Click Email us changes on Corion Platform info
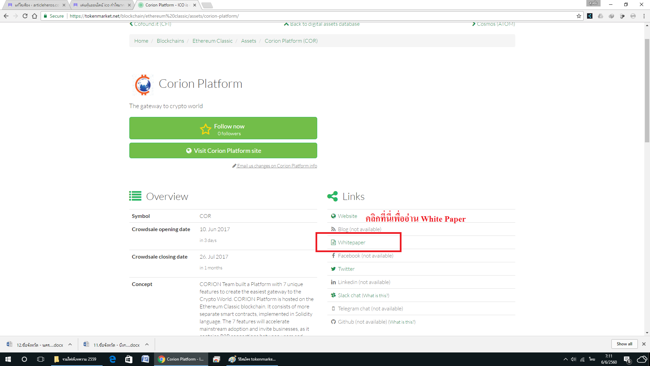The height and width of the screenshot is (366, 650). click(x=275, y=166)
